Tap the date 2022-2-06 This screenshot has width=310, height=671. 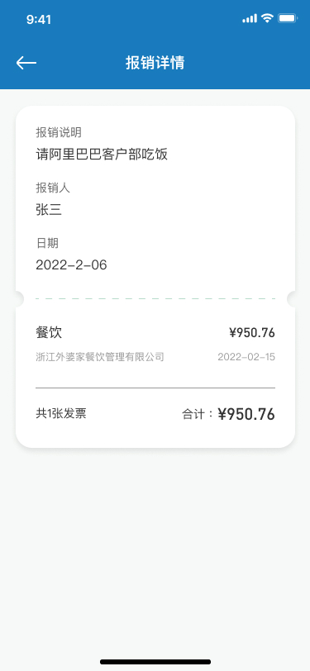pos(71,265)
